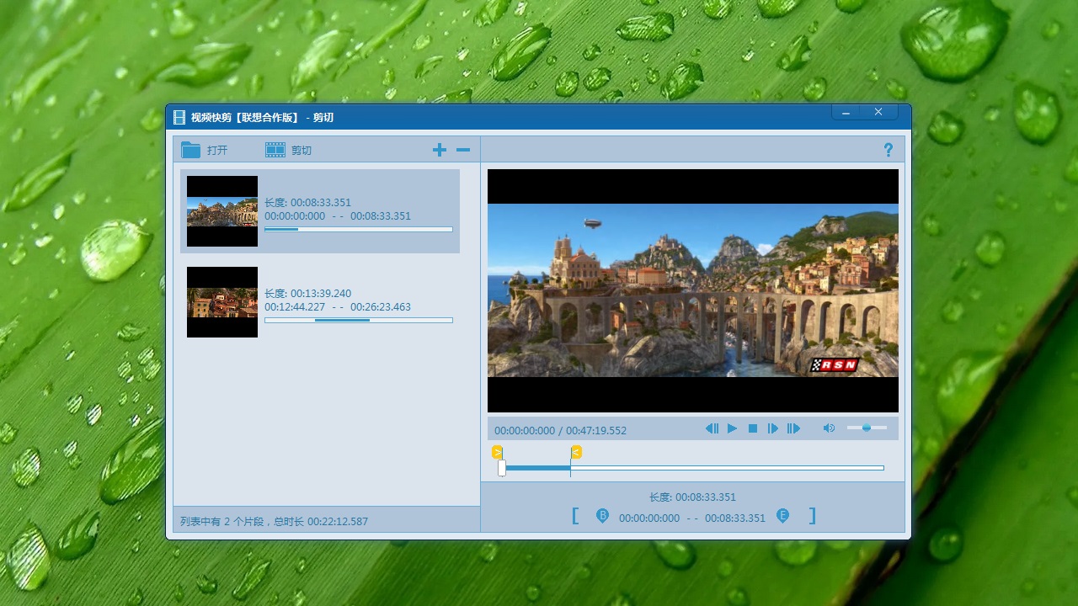The image size is (1078, 606).
Task: Click the B begin-point marker icon
Action: (602, 516)
